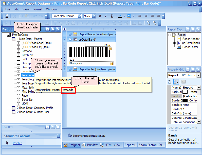Justify text alignment
202x155 pixels.
pyautogui.click(x=158, y=16)
